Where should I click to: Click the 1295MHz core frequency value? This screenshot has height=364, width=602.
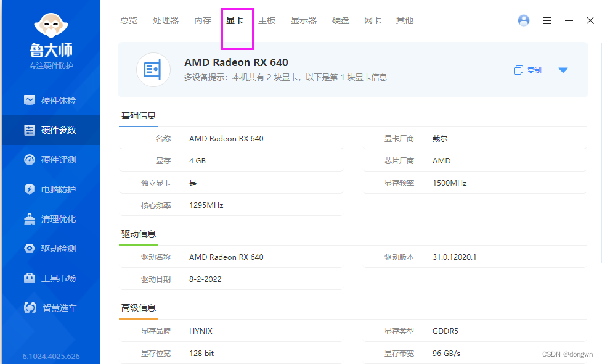pyautogui.click(x=206, y=205)
